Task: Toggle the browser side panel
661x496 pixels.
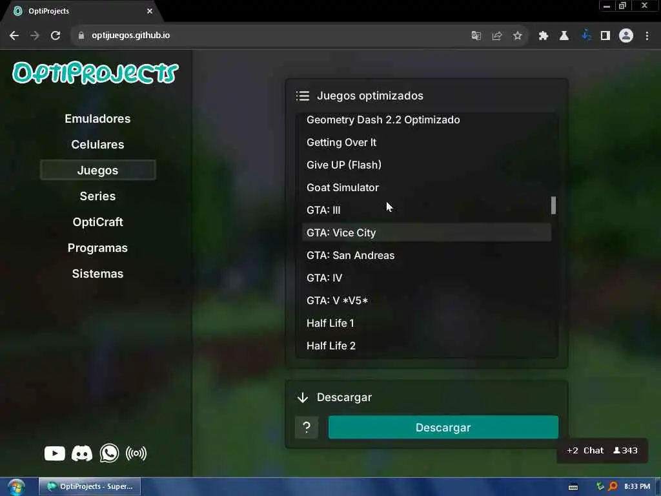Action: click(605, 36)
